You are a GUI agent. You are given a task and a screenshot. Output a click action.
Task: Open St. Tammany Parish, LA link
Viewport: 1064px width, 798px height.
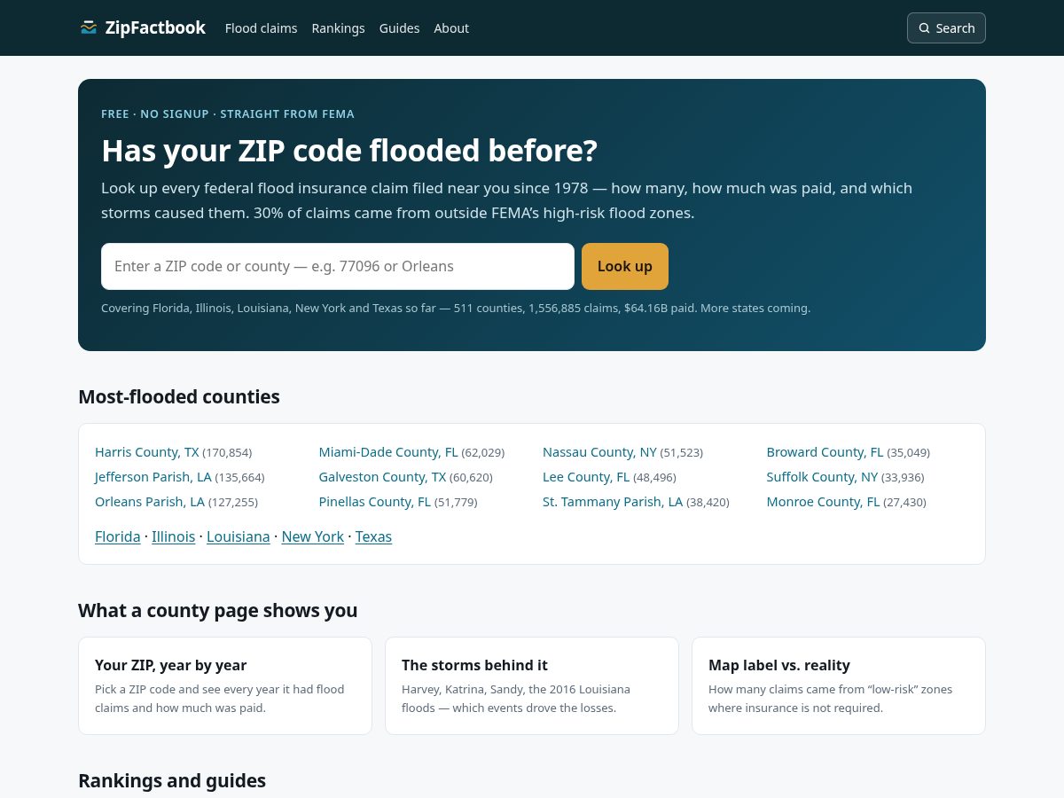pyautogui.click(x=613, y=502)
